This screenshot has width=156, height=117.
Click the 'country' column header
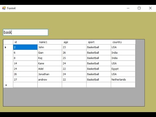pyautogui.click(x=123, y=42)
